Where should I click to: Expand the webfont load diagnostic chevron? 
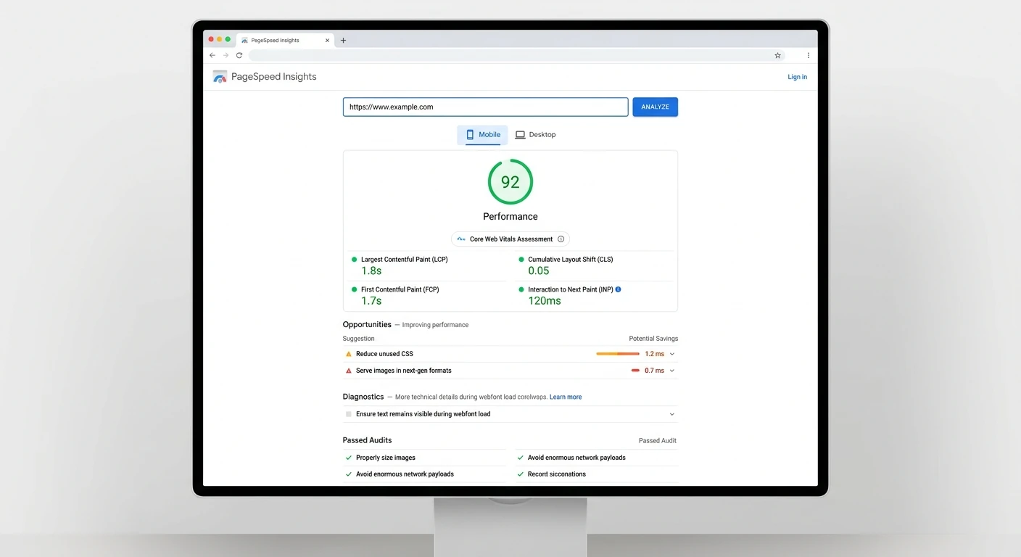coord(672,414)
